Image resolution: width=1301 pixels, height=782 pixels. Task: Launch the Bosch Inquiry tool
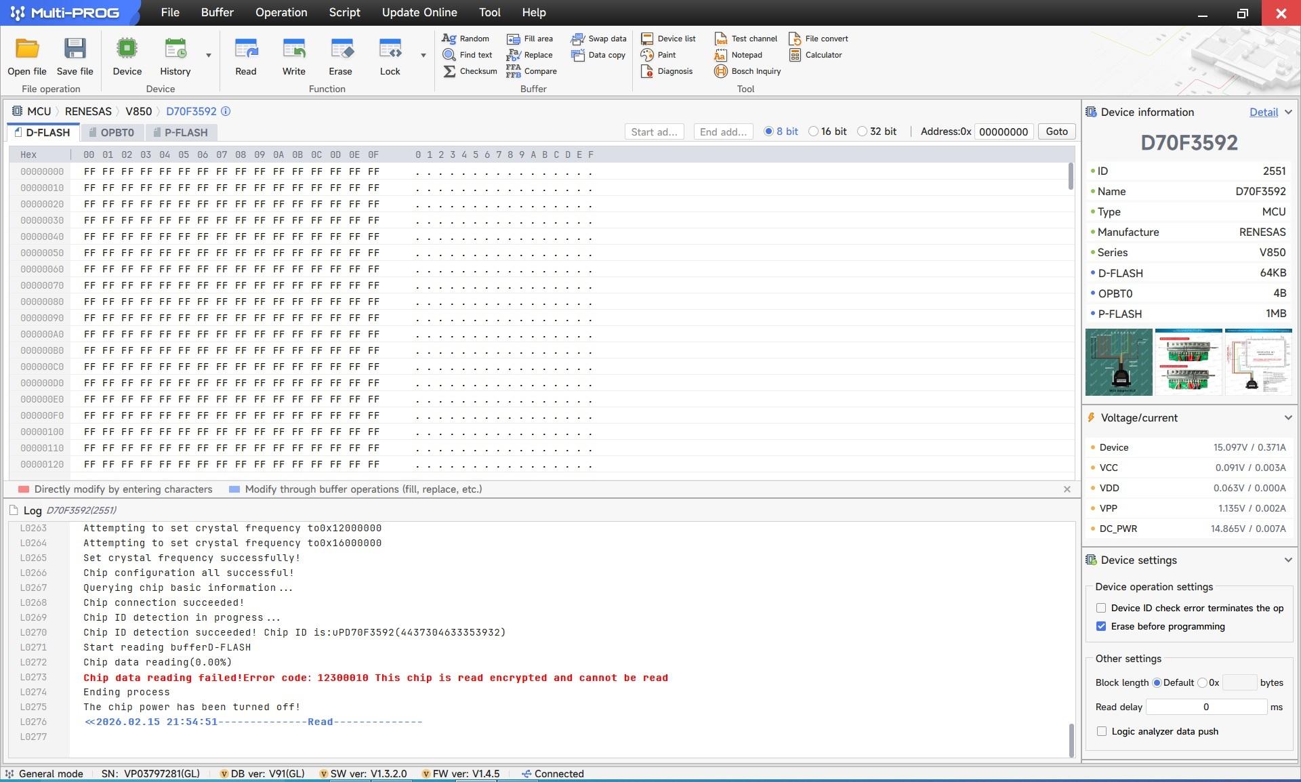747,71
